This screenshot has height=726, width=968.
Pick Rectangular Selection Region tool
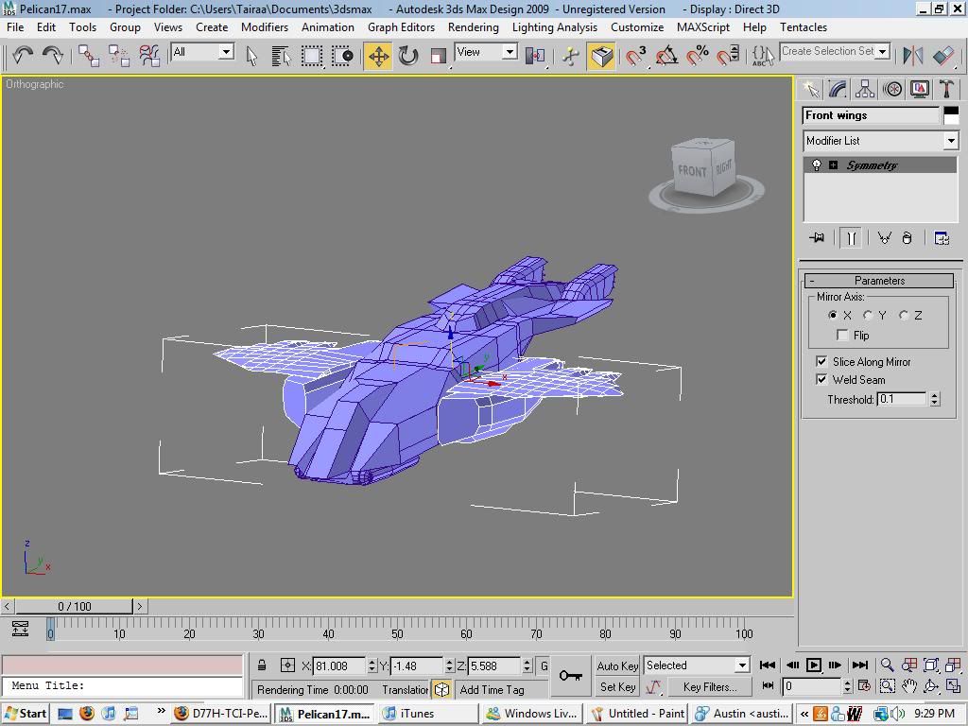[312, 56]
